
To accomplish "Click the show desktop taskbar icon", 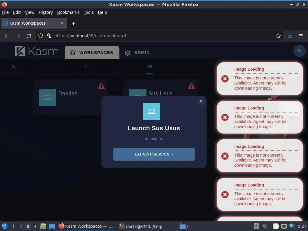I will click(52, 226).
